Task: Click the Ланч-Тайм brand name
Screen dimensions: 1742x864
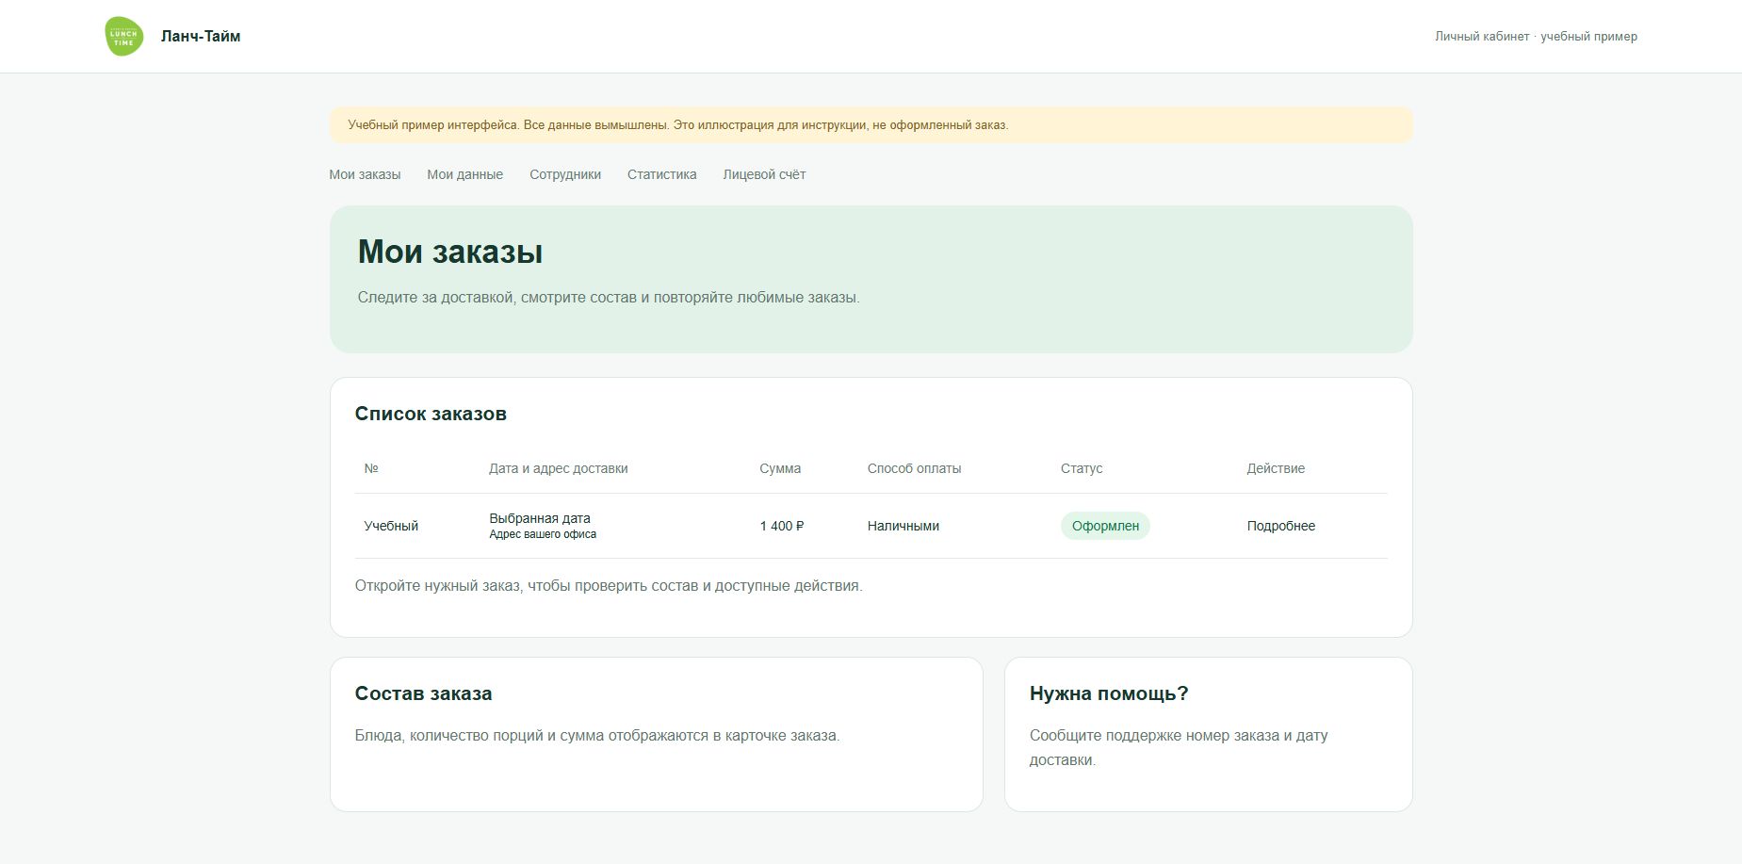Action: click(x=201, y=36)
